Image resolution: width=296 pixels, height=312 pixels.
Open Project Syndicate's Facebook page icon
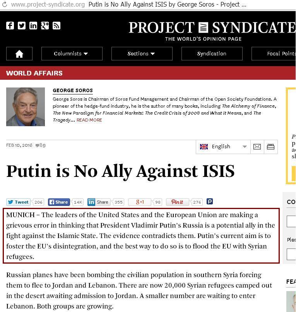tap(10, 26)
